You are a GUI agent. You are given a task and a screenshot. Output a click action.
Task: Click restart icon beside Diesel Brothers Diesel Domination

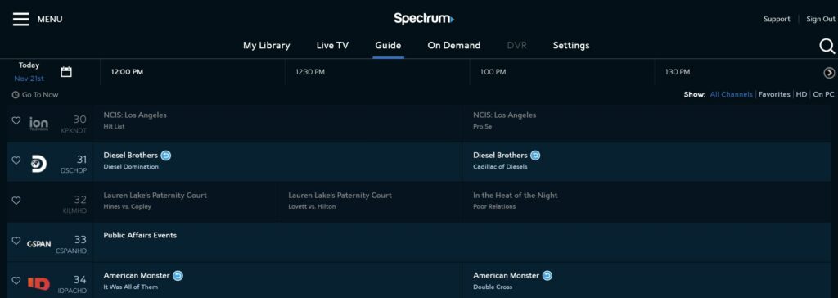click(165, 156)
